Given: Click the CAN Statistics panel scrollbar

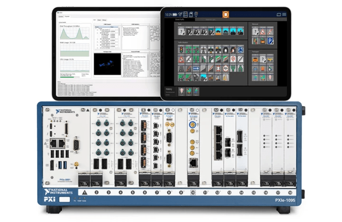Looking at the screenshot, I should click(x=148, y=37).
